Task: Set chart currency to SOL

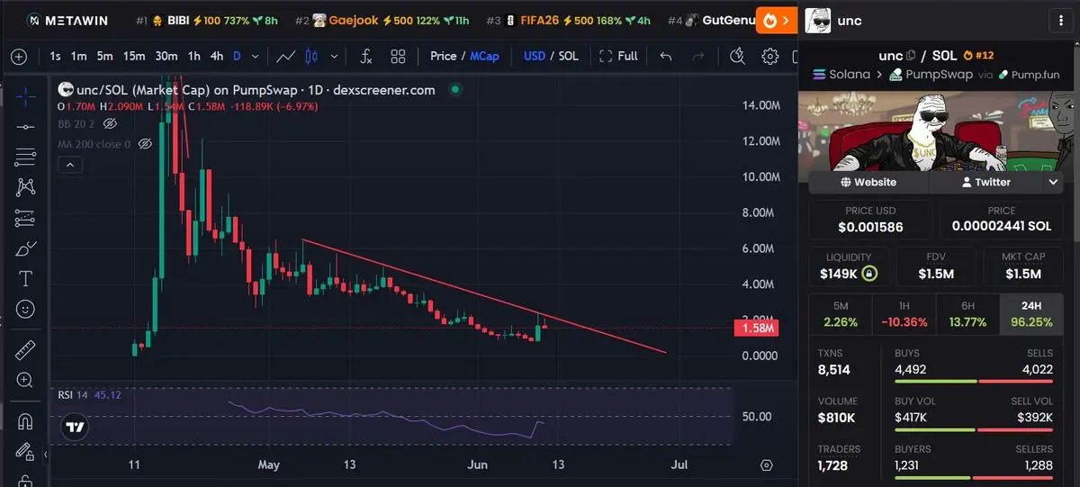Action: (x=569, y=56)
